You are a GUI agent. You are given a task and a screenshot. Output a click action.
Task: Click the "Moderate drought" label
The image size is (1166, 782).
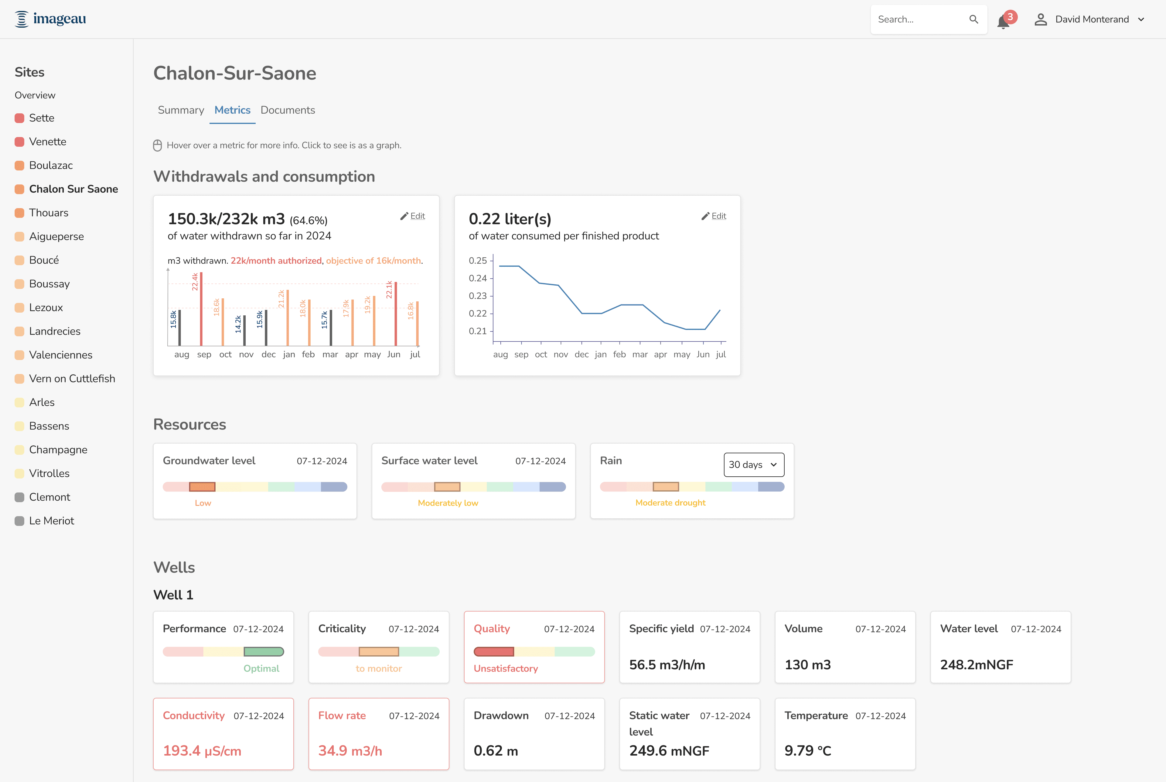pyautogui.click(x=670, y=503)
